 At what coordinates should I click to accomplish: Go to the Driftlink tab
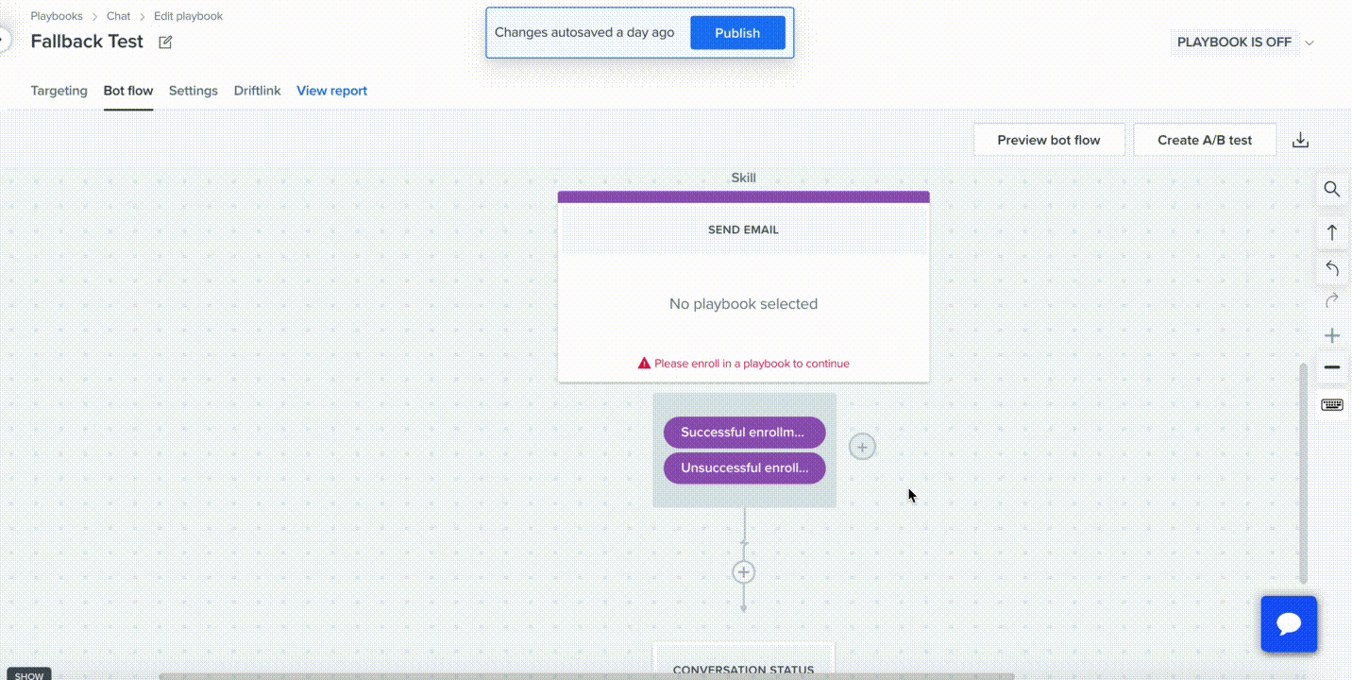258,91
